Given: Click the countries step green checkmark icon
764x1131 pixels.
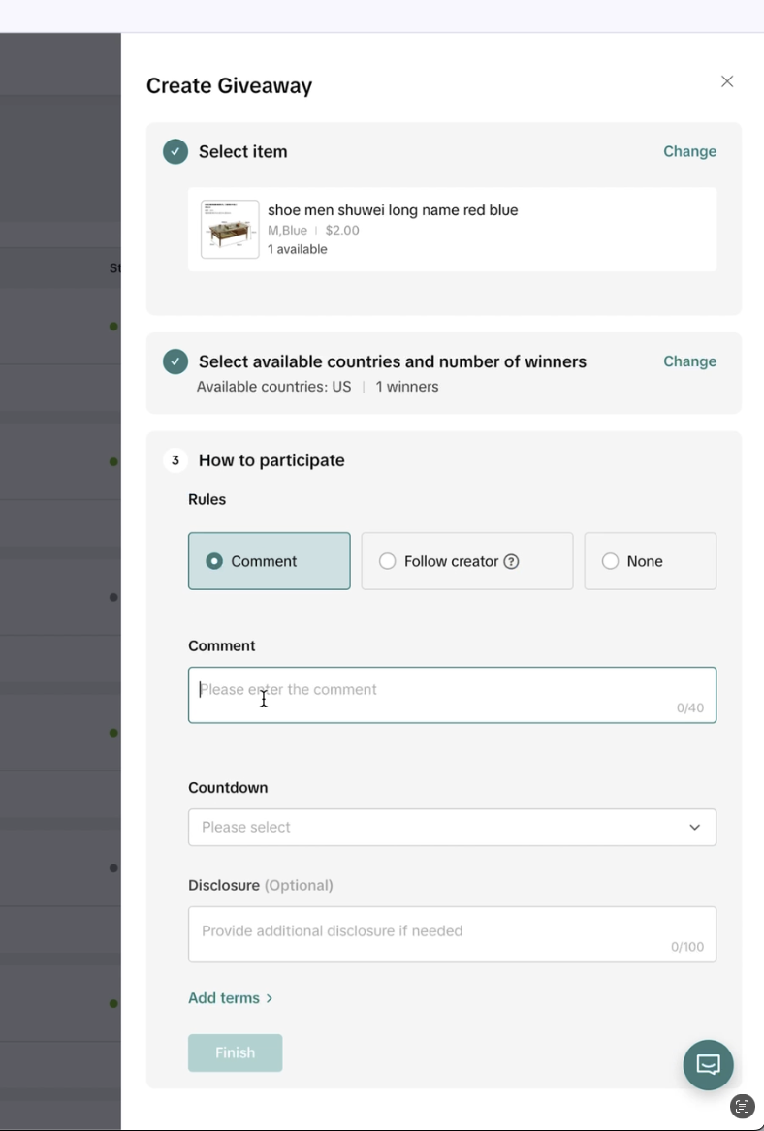Looking at the screenshot, I should coord(175,361).
